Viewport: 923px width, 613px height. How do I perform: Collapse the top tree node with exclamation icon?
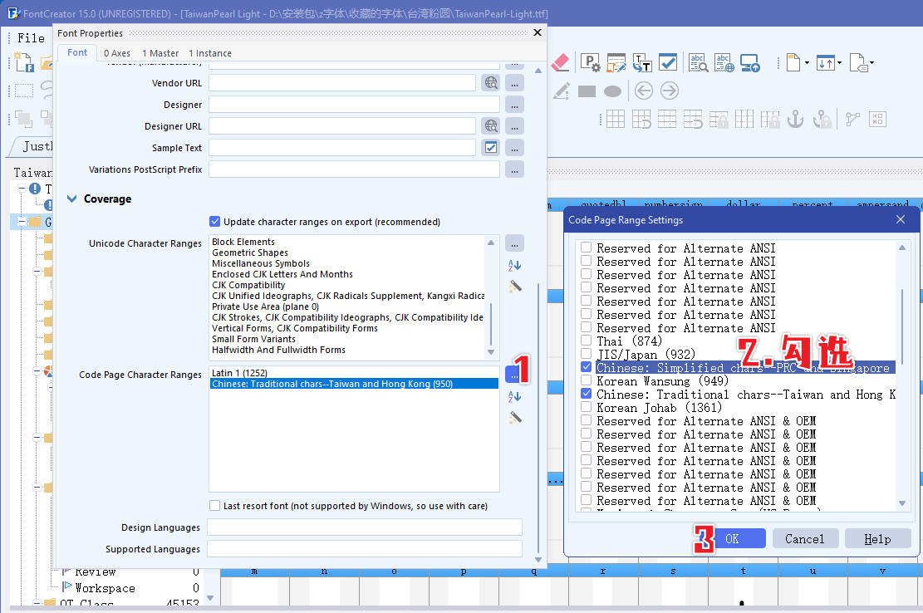click(x=22, y=189)
